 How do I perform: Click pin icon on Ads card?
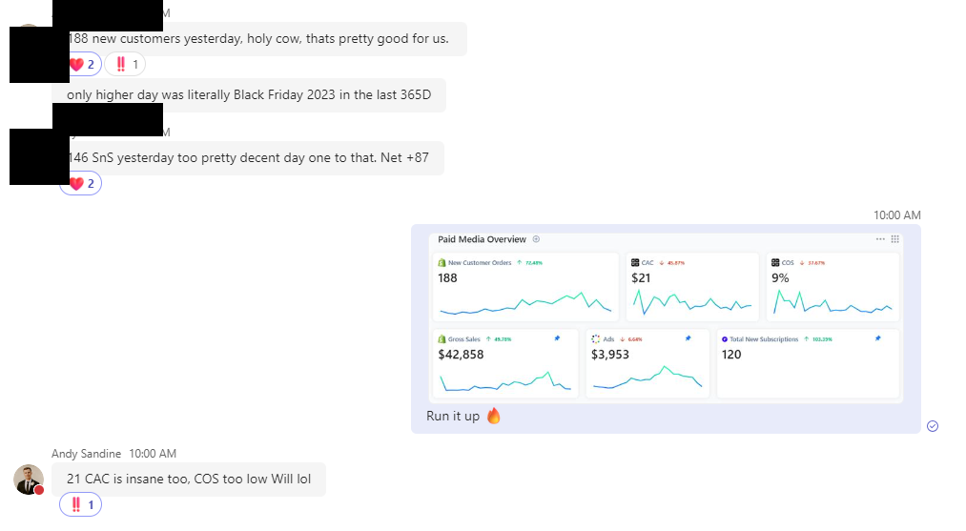click(689, 338)
